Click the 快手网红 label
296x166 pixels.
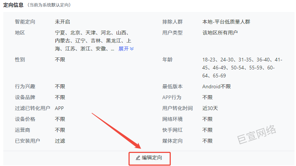[x=172, y=130]
